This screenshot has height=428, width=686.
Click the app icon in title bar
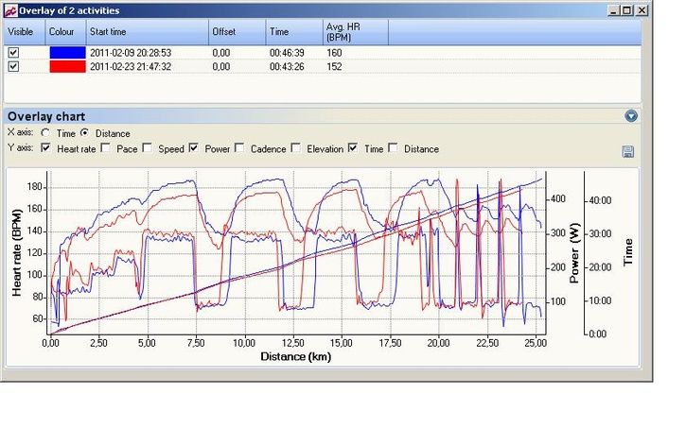[x=10, y=9]
